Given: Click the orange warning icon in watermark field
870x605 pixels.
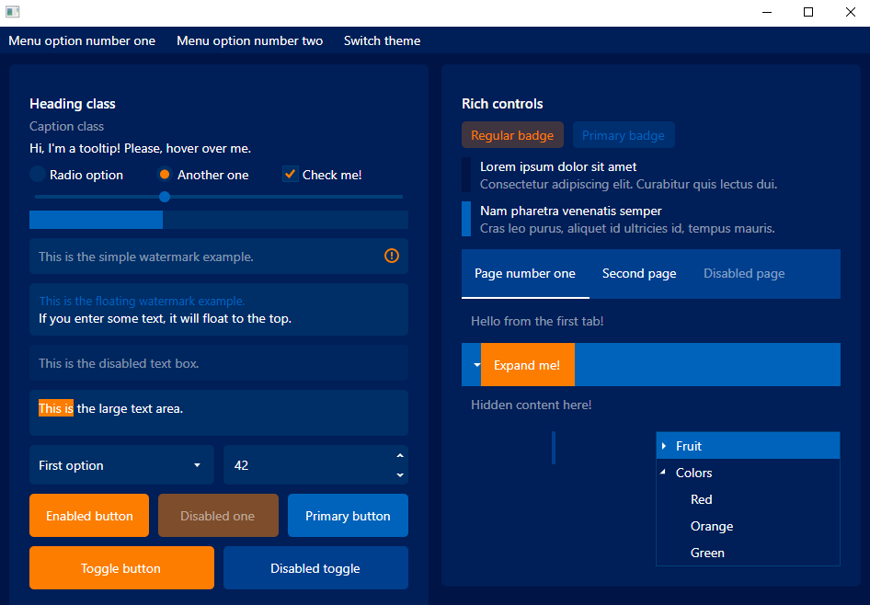Looking at the screenshot, I should [x=392, y=256].
